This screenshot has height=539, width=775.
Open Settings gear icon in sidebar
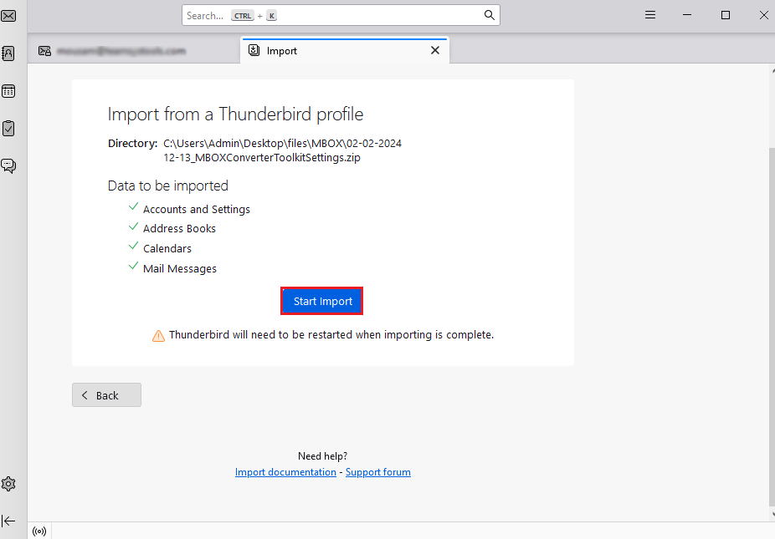click(8, 484)
